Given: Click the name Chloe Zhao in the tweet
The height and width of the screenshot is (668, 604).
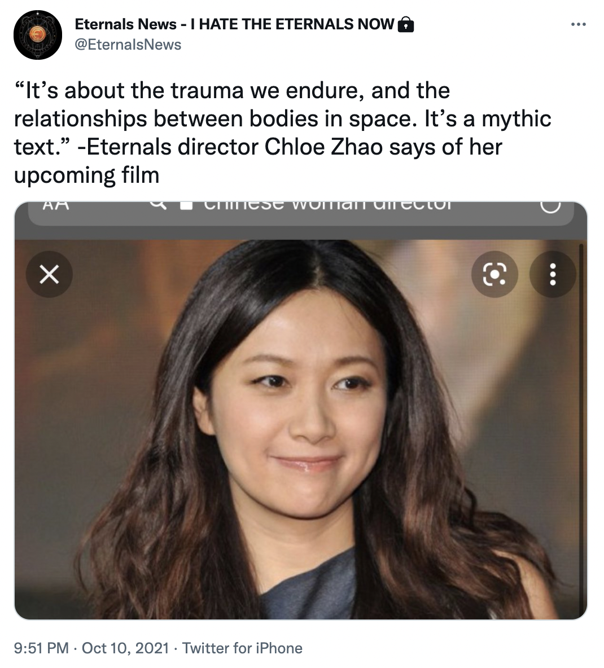Looking at the screenshot, I should tap(324, 147).
